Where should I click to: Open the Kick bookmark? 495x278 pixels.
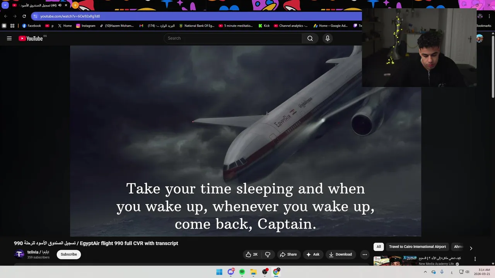(x=263, y=26)
